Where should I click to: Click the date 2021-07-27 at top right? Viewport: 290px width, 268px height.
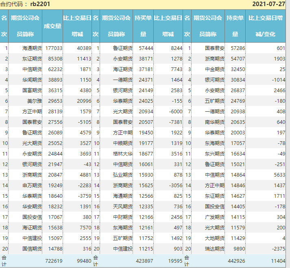click(268, 4)
